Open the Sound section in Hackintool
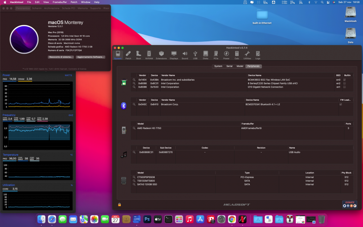This screenshot has height=227, width=363. click(185, 55)
